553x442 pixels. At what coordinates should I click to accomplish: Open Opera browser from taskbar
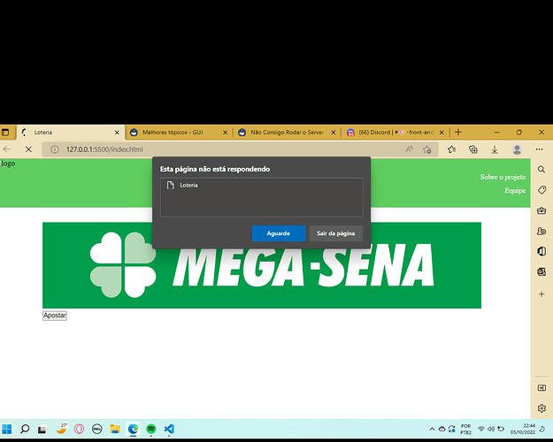79,429
